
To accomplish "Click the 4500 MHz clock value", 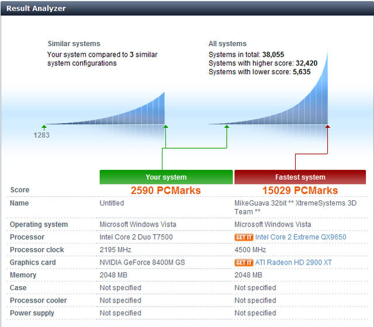I will coord(250,250).
